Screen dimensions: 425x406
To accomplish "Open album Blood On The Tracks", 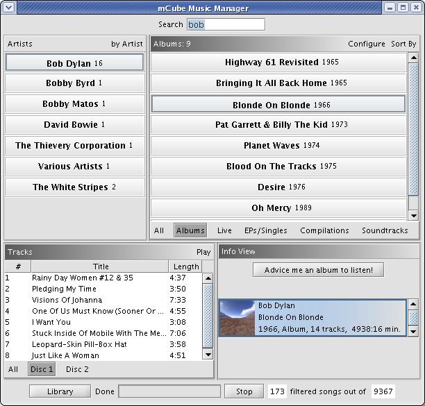I will click(278, 166).
